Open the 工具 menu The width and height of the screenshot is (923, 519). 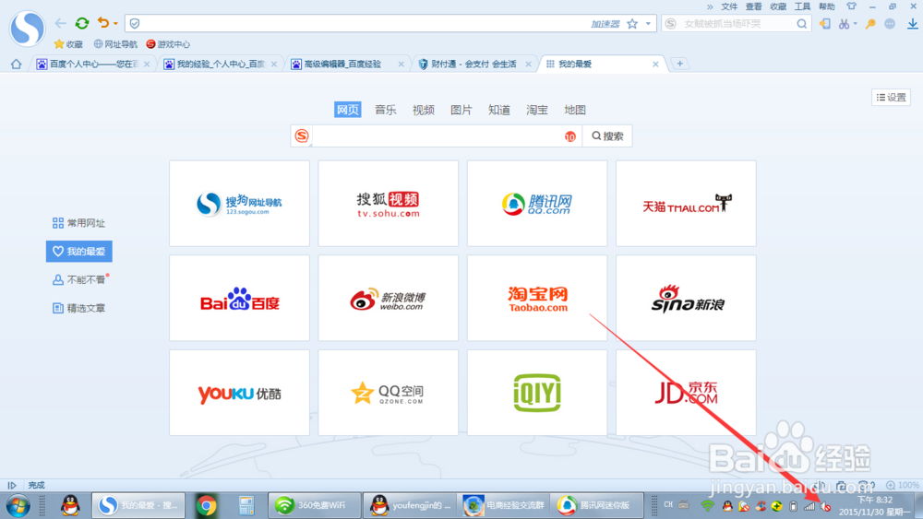pos(802,6)
